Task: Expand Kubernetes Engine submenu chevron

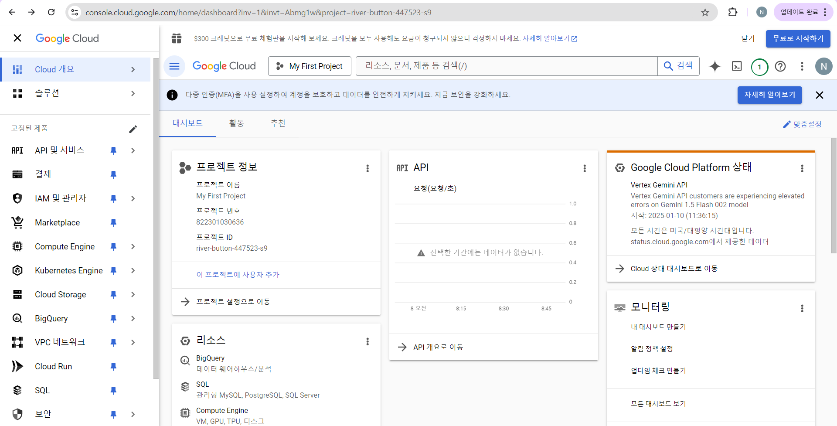Action: click(x=133, y=270)
